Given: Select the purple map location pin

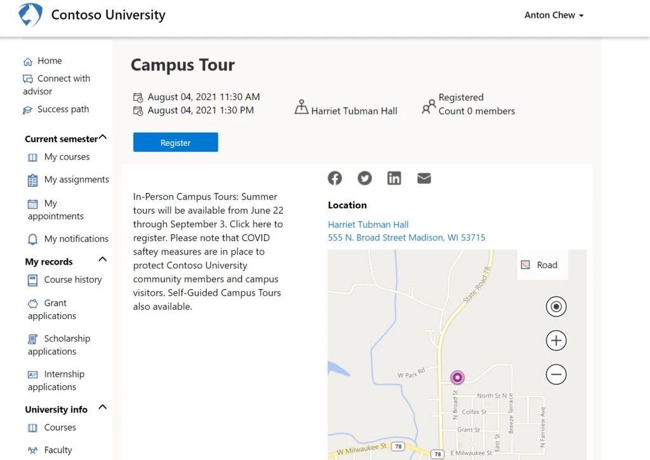Looking at the screenshot, I should click(457, 378).
